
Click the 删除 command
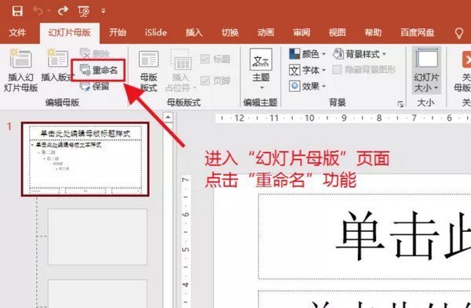pos(95,53)
